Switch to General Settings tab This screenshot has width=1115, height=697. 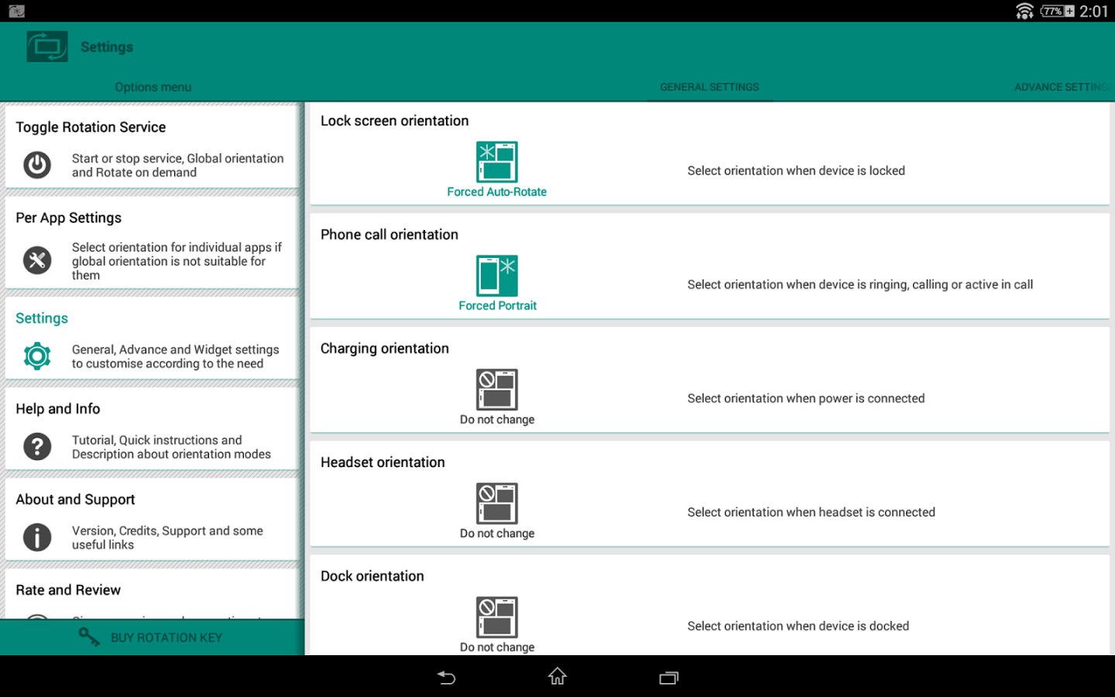[709, 87]
